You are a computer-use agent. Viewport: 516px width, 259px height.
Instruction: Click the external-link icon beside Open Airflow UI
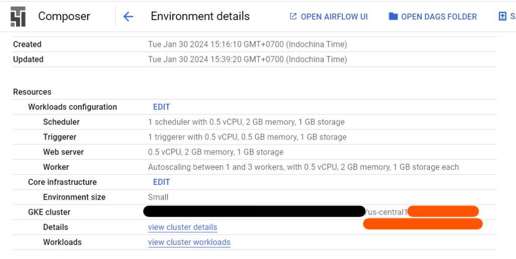pos(293,17)
